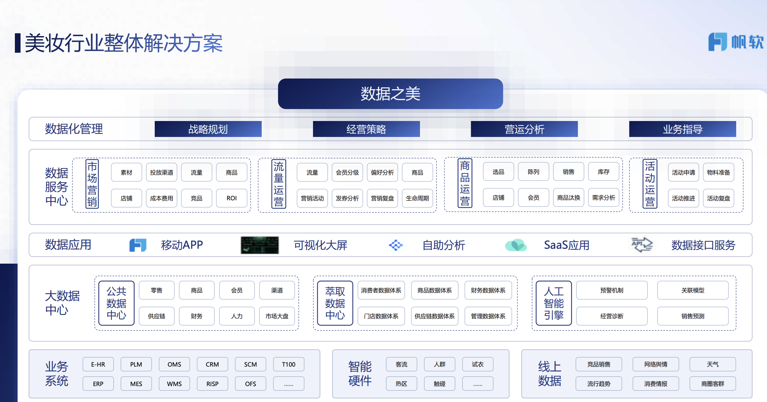Click the API data interface icon
767x402 pixels.
click(x=642, y=245)
